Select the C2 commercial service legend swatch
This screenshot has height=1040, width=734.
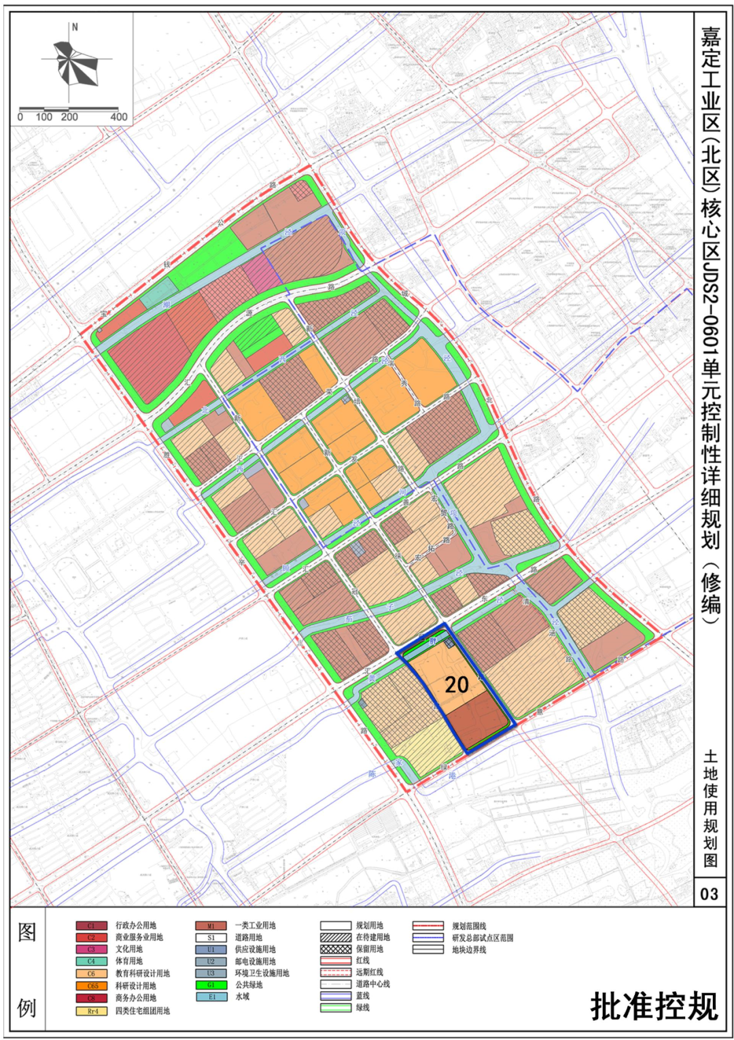pyautogui.click(x=91, y=937)
